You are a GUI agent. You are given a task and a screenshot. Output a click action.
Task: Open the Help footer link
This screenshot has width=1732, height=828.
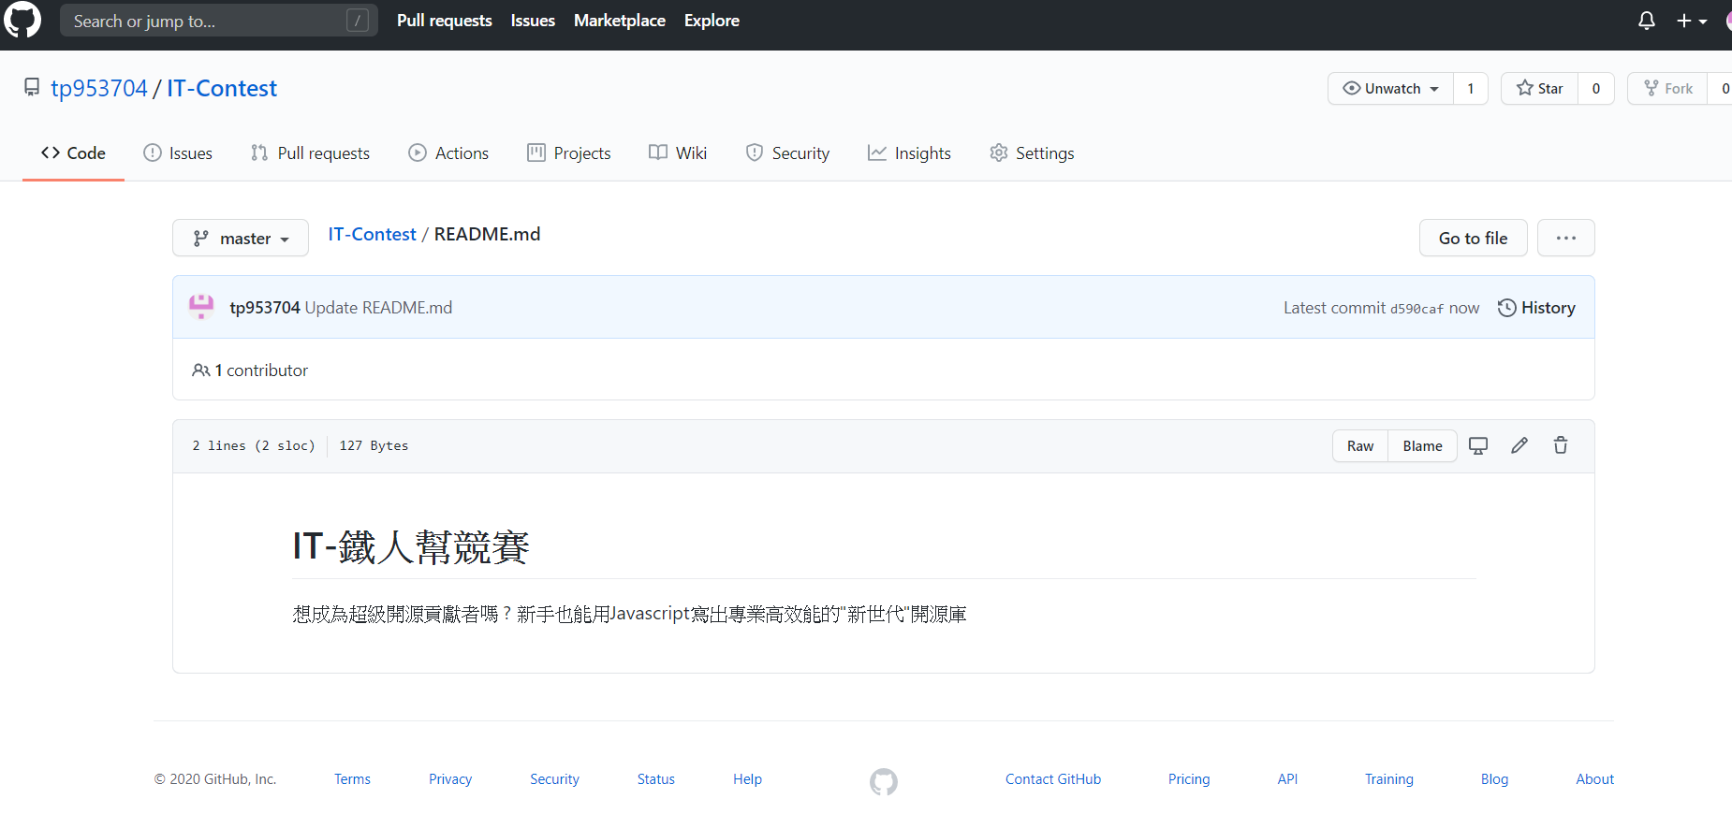747,779
